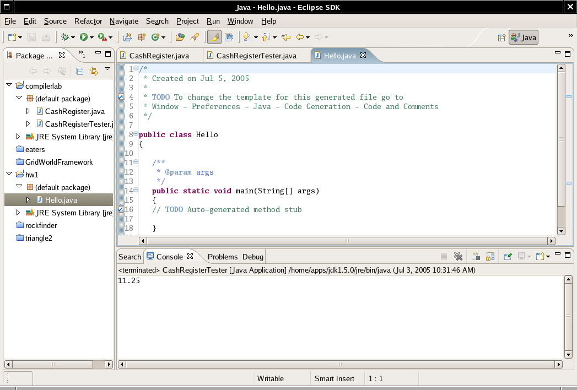Click the green Run button icon
The width and height of the screenshot is (577, 390).
click(x=84, y=37)
